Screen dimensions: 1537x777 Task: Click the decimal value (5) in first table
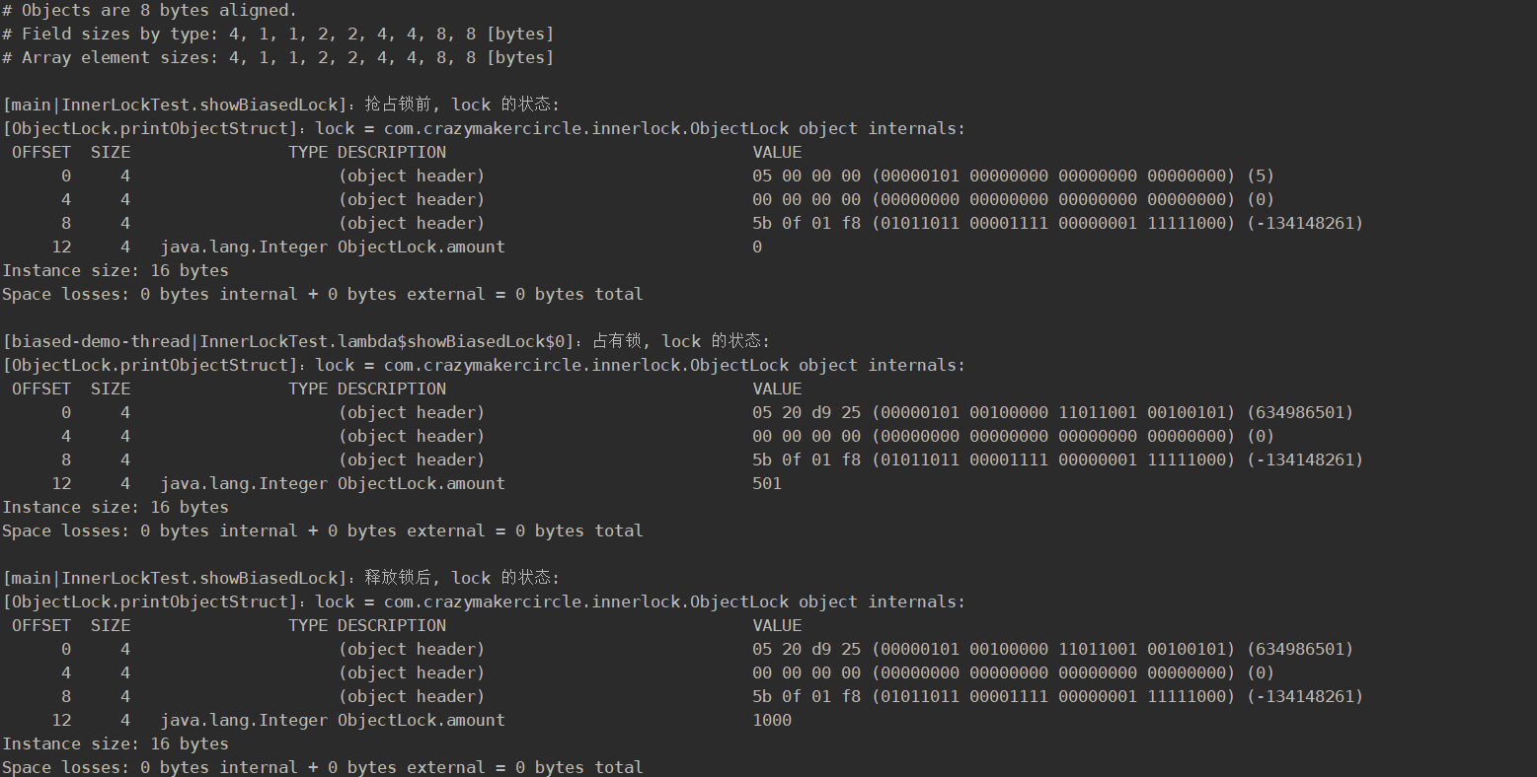tap(1261, 176)
